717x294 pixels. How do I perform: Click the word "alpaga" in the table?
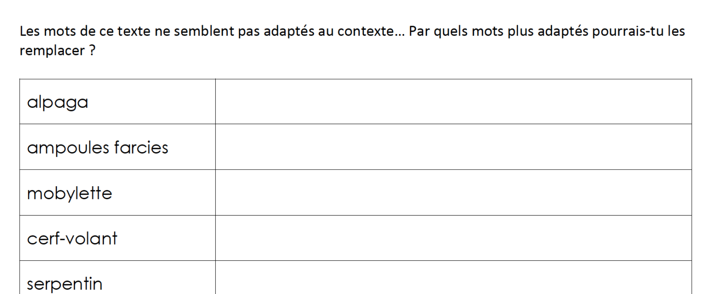pyautogui.click(x=57, y=103)
